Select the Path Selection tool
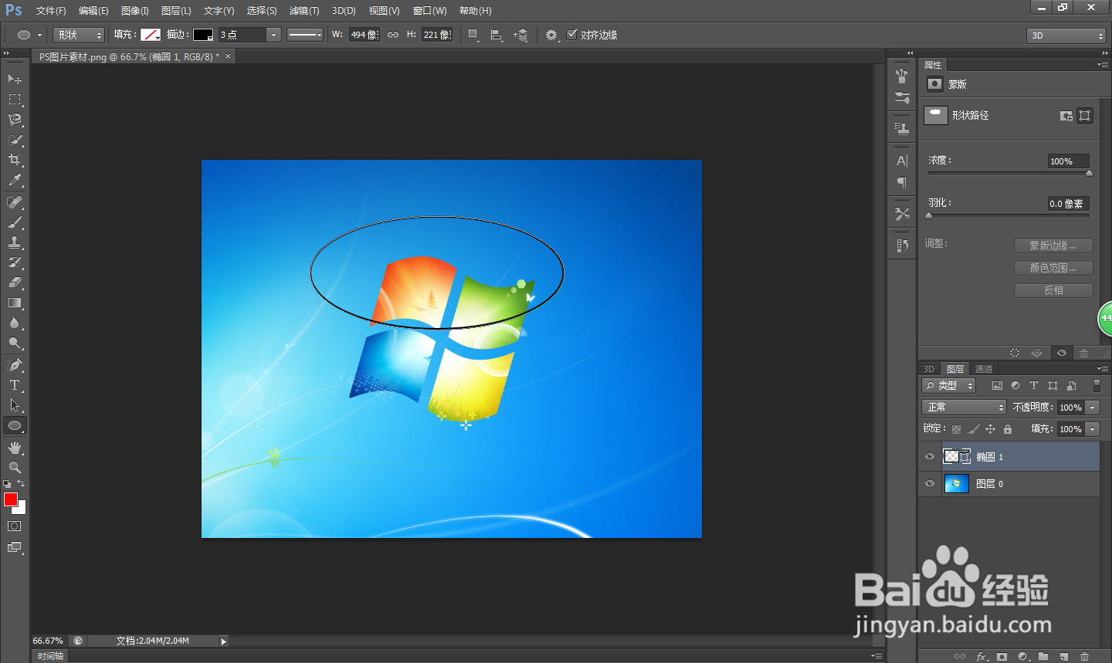The image size is (1112, 663). (x=15, y=404)
